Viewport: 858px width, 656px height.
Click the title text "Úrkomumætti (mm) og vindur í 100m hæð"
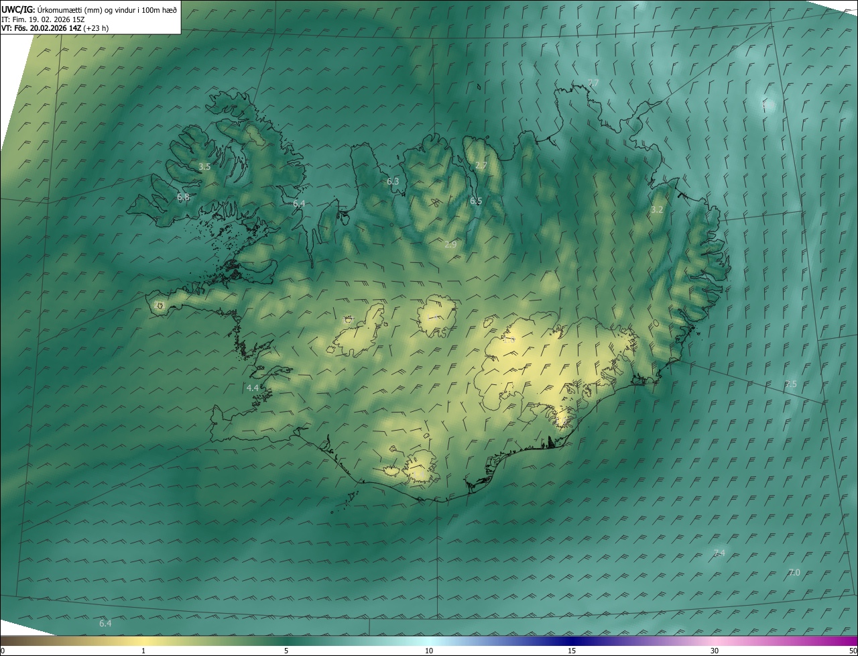107,9
